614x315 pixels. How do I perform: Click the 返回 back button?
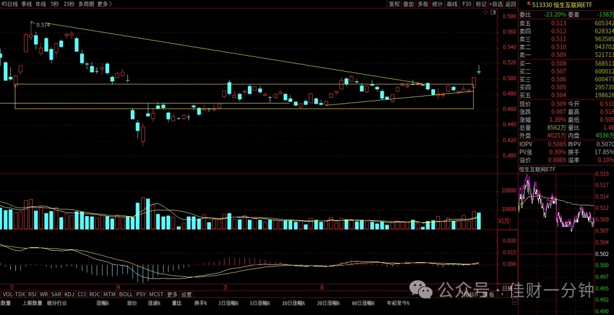511,4
